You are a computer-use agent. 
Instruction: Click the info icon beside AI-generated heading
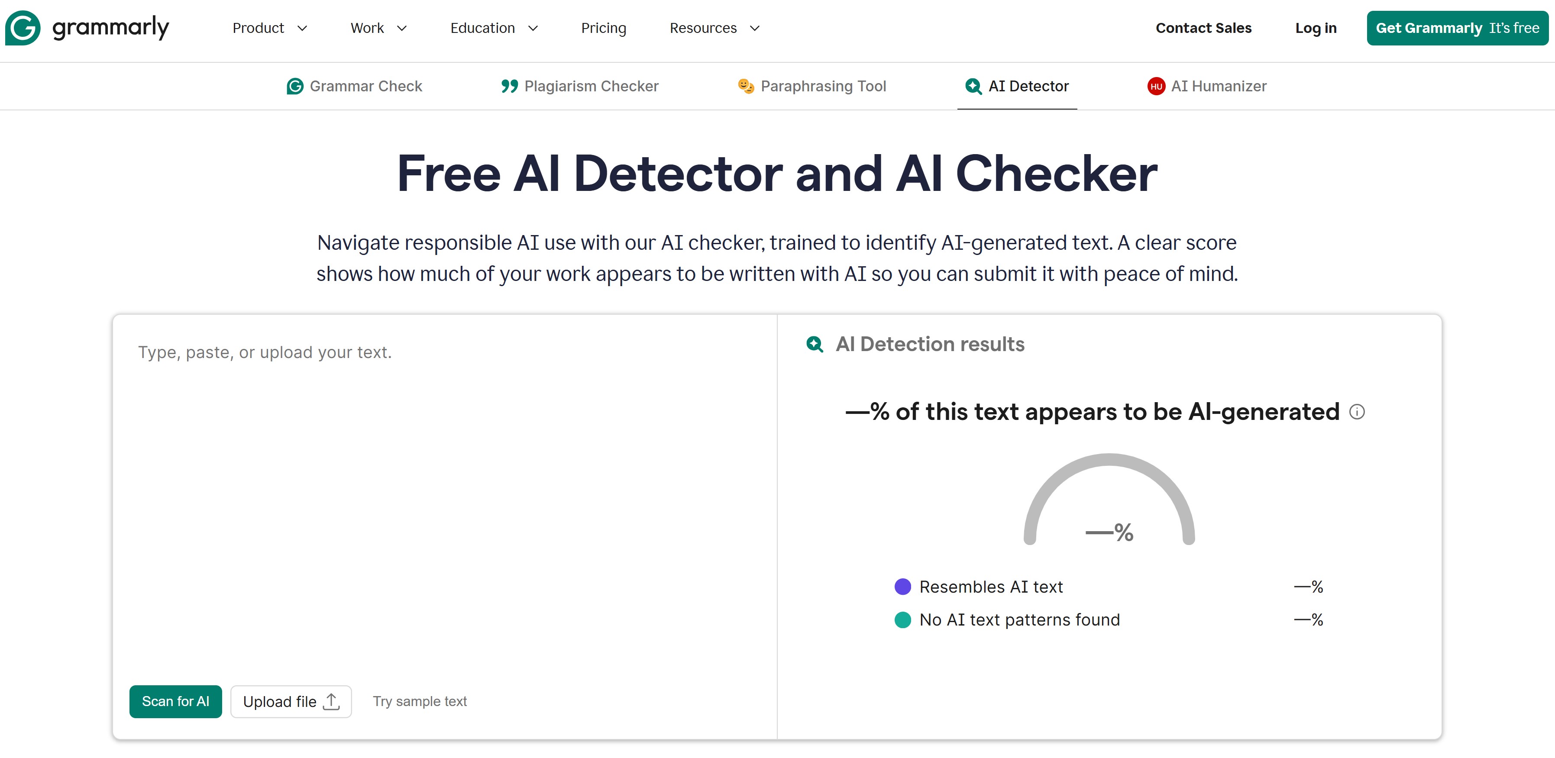(x=1357, y=412)
